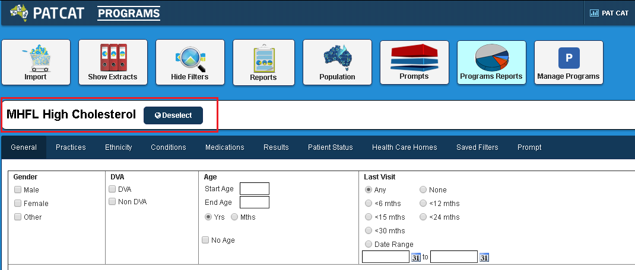Image resolution: width=635 pixels, height=270 pixels.
Task: Click the Start Age input field
Action: point(255,189)
